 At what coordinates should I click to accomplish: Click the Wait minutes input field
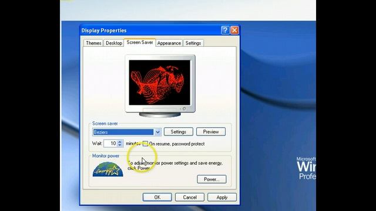[110, 143]
